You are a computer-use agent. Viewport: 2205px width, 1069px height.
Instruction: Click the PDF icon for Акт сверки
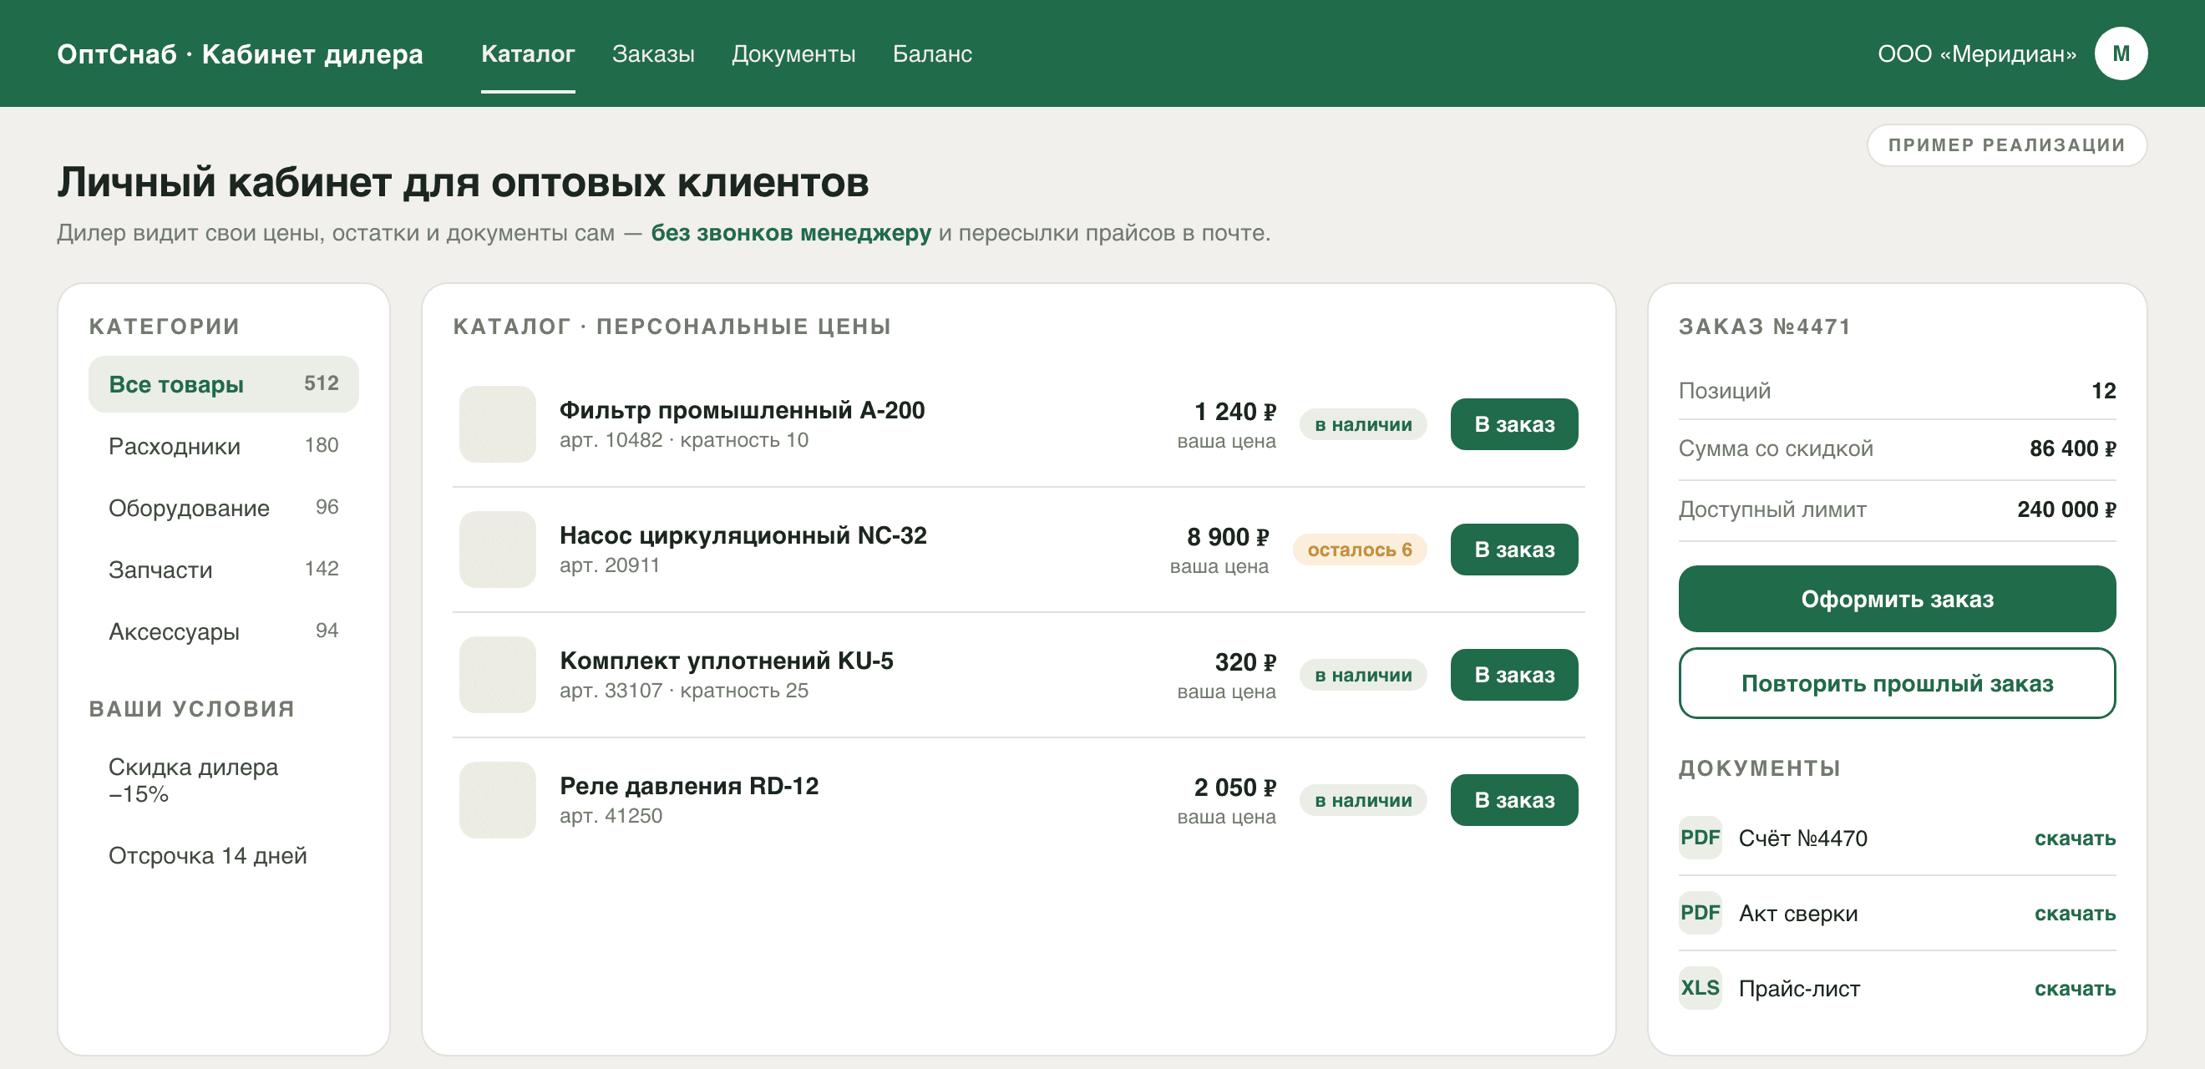(x=1700, y=912)
